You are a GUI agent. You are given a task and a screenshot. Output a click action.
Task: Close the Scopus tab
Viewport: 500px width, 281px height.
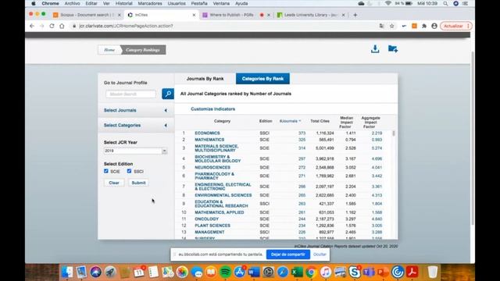(120, 15)
